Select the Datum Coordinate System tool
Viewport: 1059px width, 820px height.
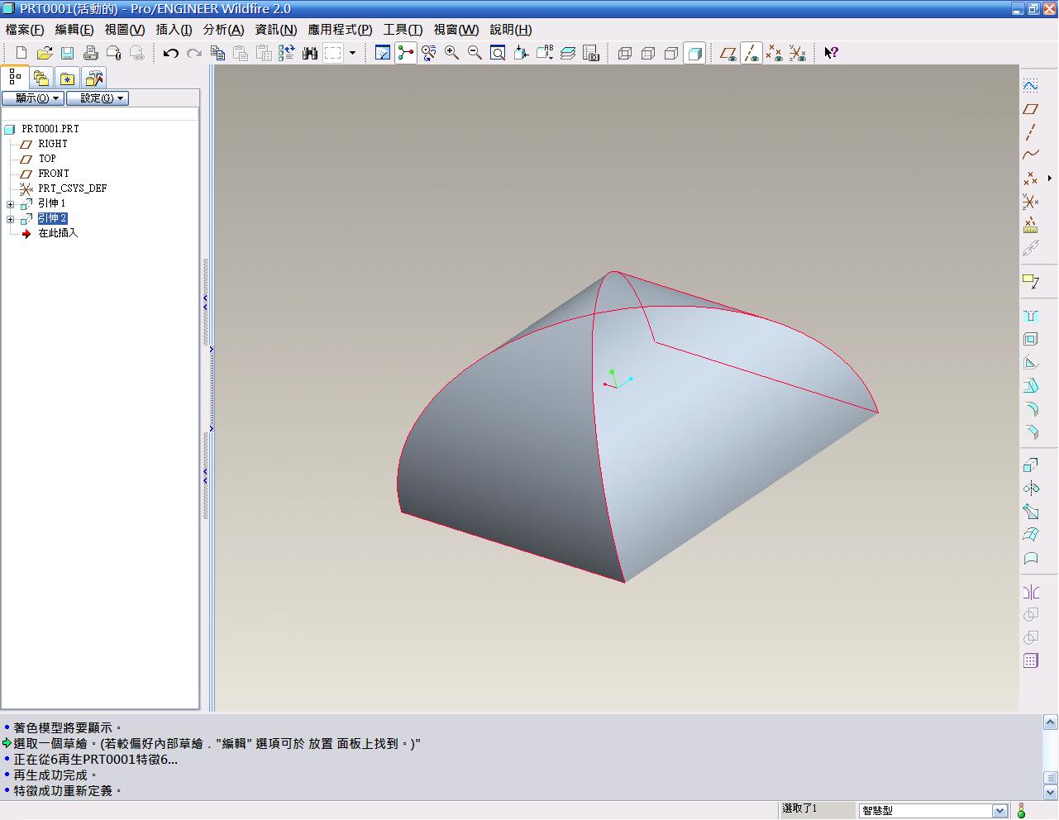tap(1030, 201)
